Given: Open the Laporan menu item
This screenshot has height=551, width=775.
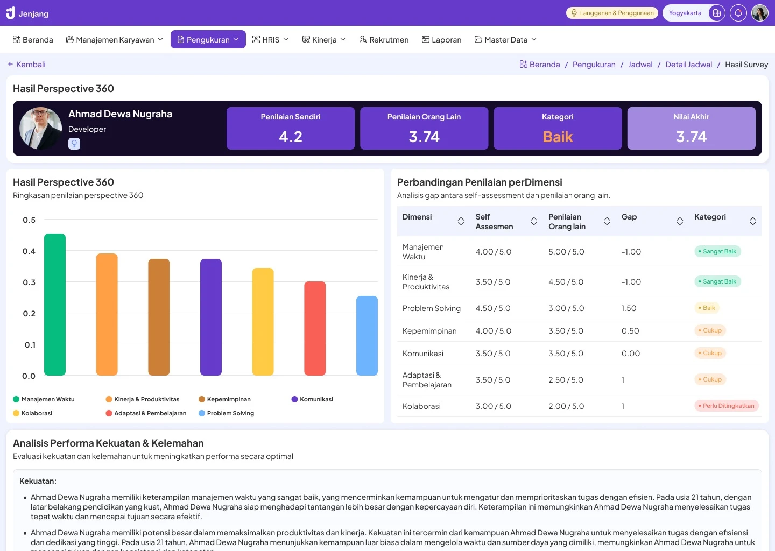Looking at the screenshot, I should click(441, 40).
